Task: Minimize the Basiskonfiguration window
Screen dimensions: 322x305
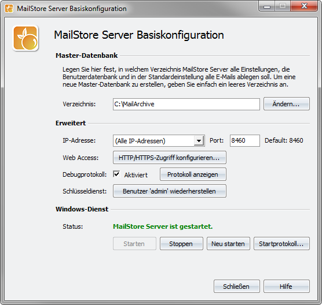Action: [267, 6]
